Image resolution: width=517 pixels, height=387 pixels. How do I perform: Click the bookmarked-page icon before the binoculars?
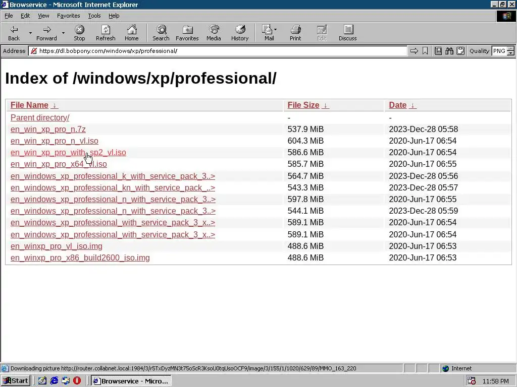[x=438, y=51]
